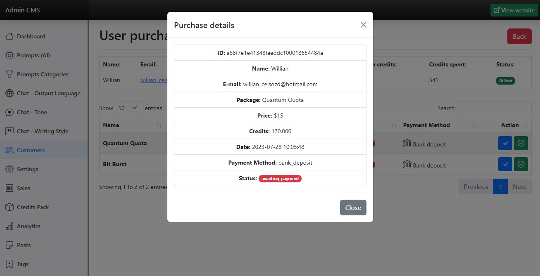
Task: Click the red Back button
Action: click(x=519, y=36)
